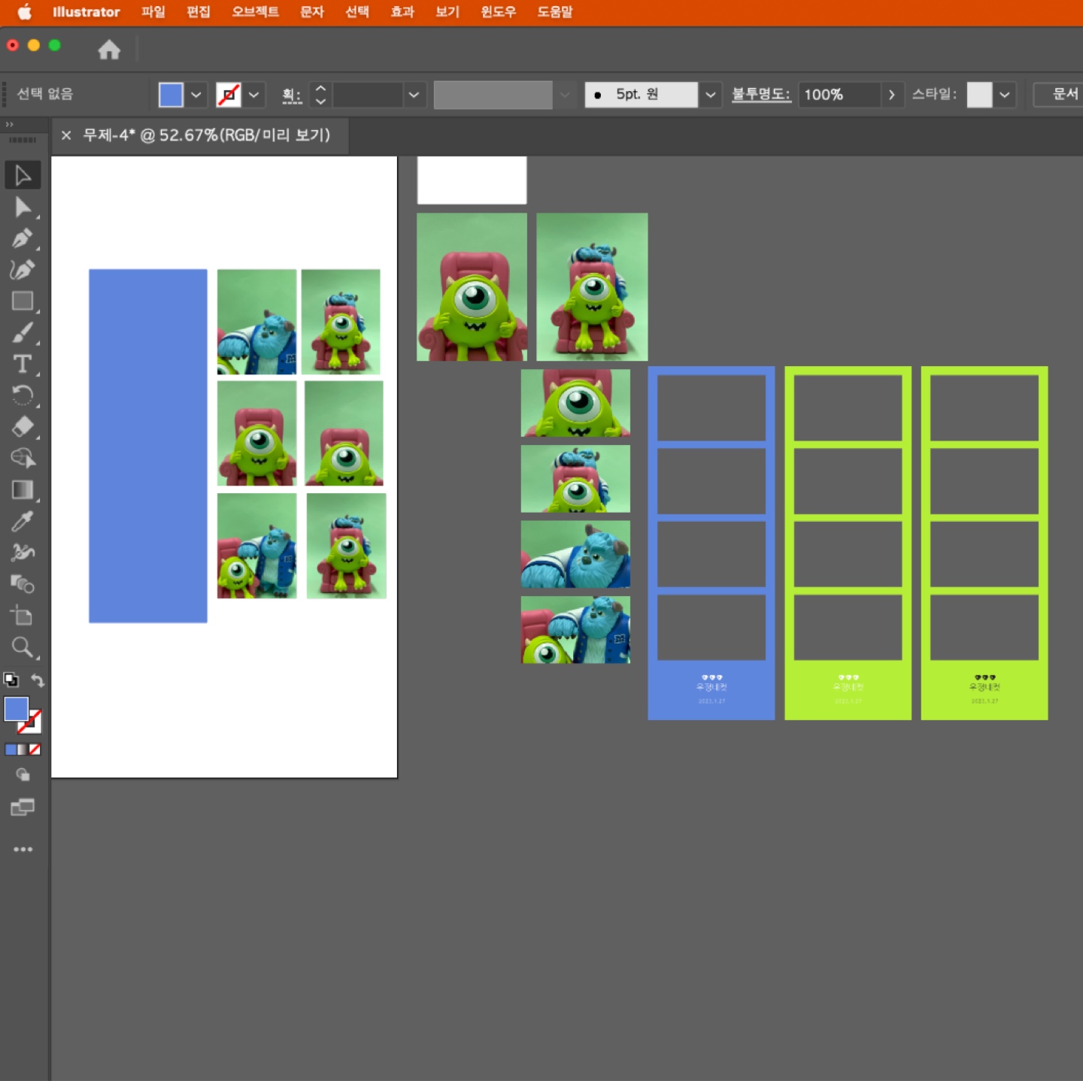This screenshot has height=1081, width=1083.
Task: Open the 효과 menu
Action: (402, 12)
